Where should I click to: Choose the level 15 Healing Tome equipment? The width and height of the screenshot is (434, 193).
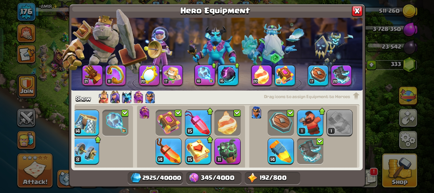coord(198,151)
